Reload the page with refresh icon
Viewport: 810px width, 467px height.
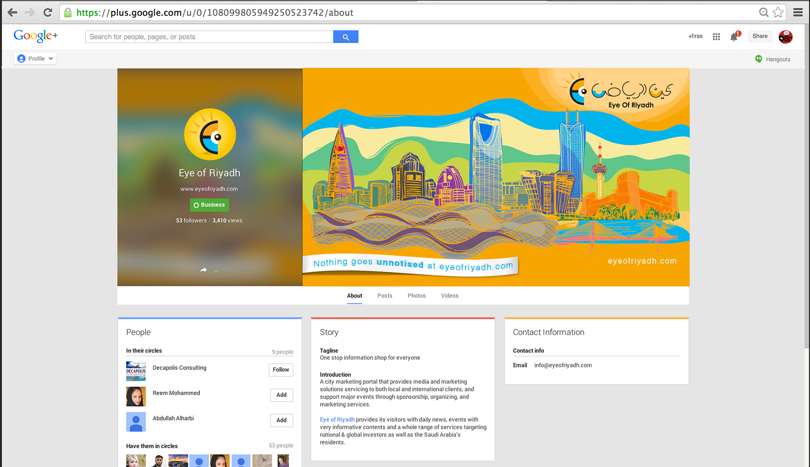point(48,13)
